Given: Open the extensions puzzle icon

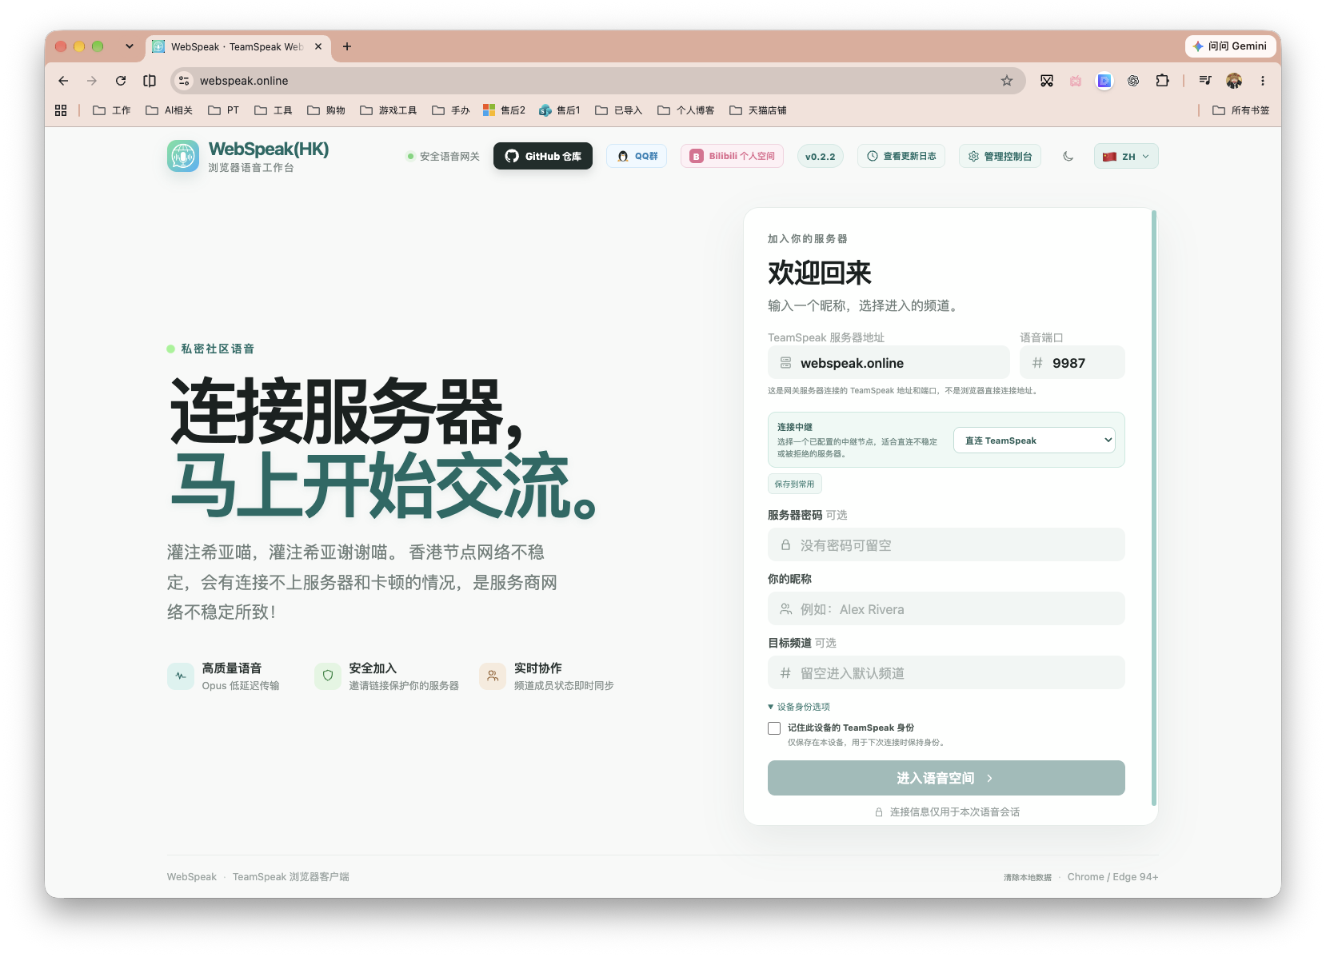Looking at the screenshot, I should [x=1162, y=81].
